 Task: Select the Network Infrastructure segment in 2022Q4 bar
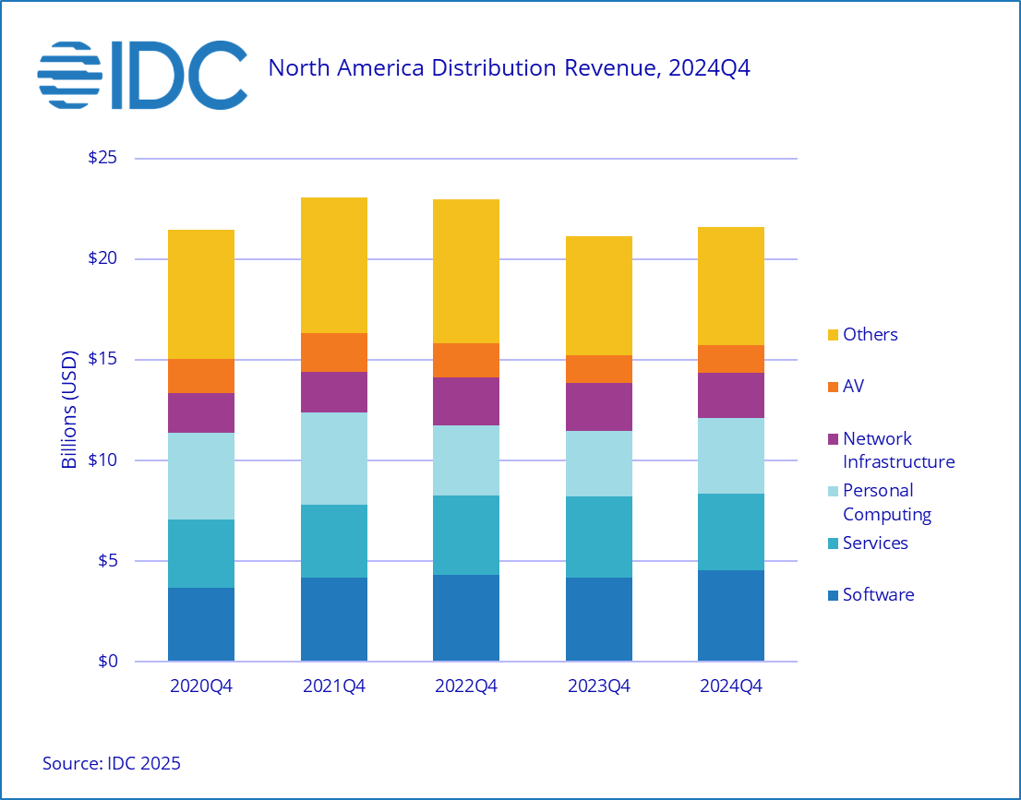(x=466, y=401)
